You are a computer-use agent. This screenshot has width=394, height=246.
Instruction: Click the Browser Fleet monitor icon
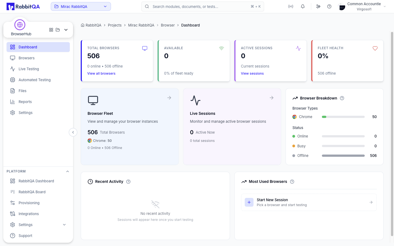point(93,100)
